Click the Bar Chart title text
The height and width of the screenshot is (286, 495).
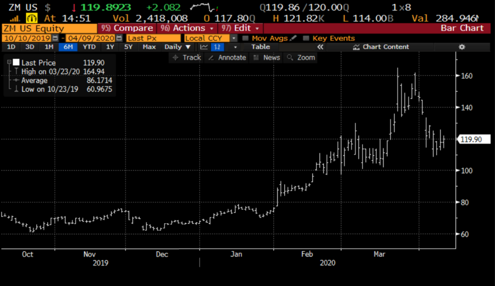tap(462, 28)
